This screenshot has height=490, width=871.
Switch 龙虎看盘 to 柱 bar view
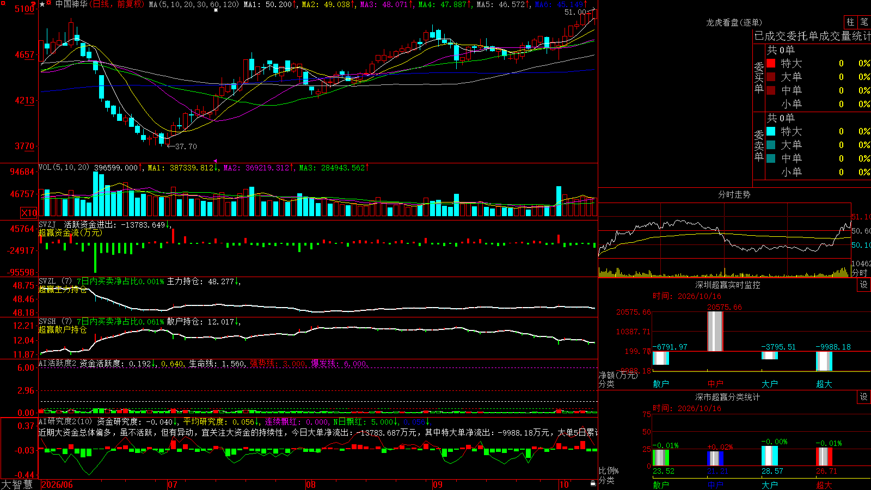click(x=850, y=22)
